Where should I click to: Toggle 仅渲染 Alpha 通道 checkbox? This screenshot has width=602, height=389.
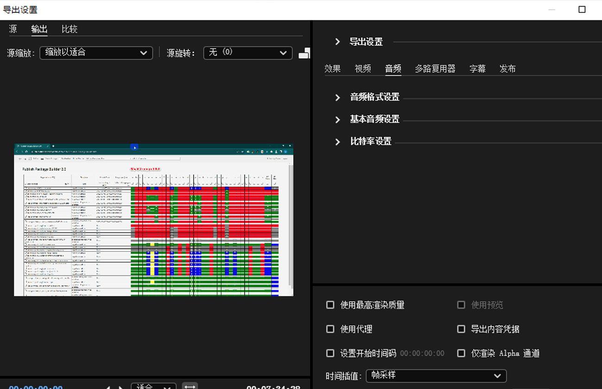[x=461, y=353]
